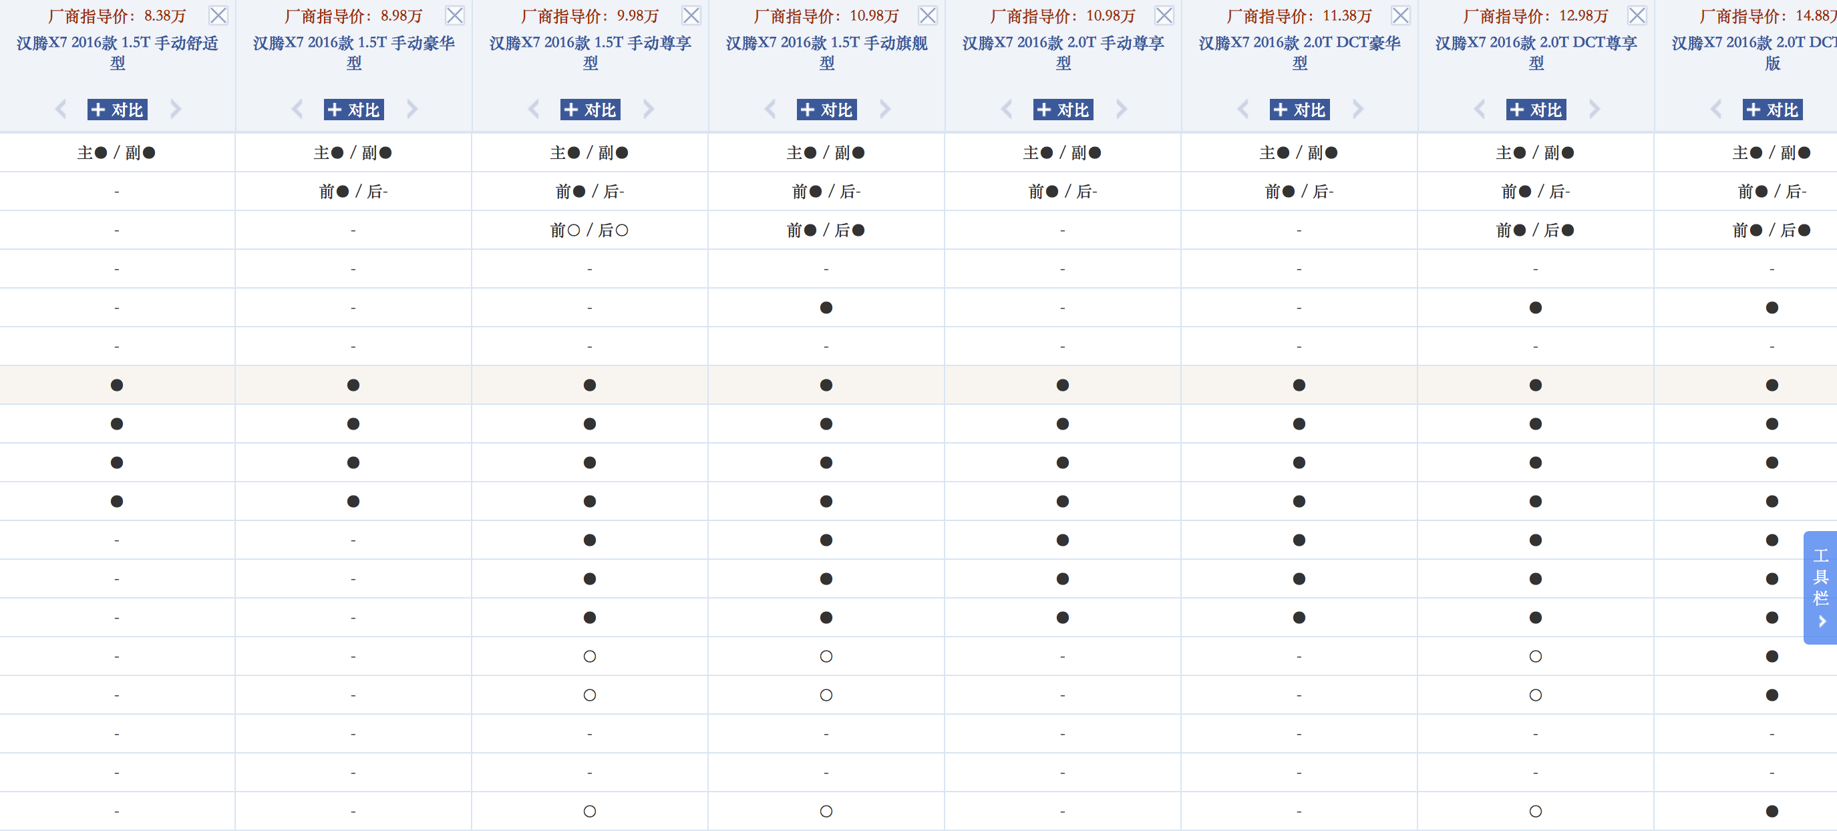Move 2.0T DCT尊享型 column left
Screen dimensions: 1837x831
click(x=1480, y=109)
